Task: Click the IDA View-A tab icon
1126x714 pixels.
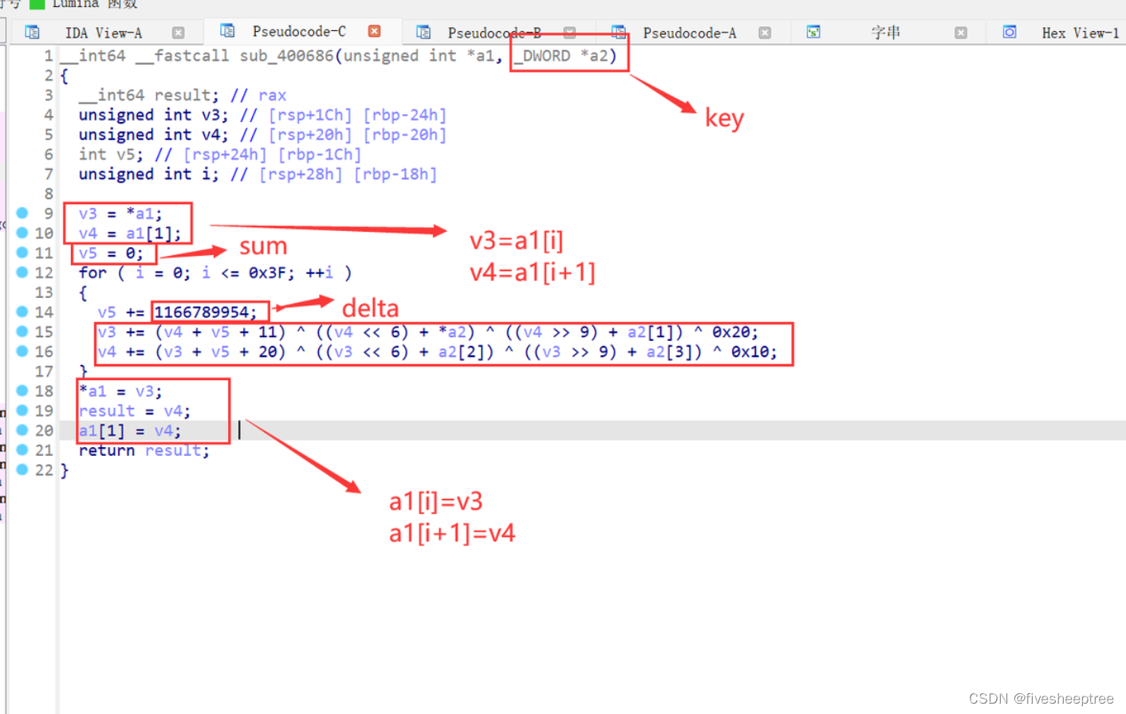Action: pos(32,32)
